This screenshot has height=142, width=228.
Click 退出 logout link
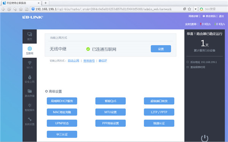click(x=221, y=16)
